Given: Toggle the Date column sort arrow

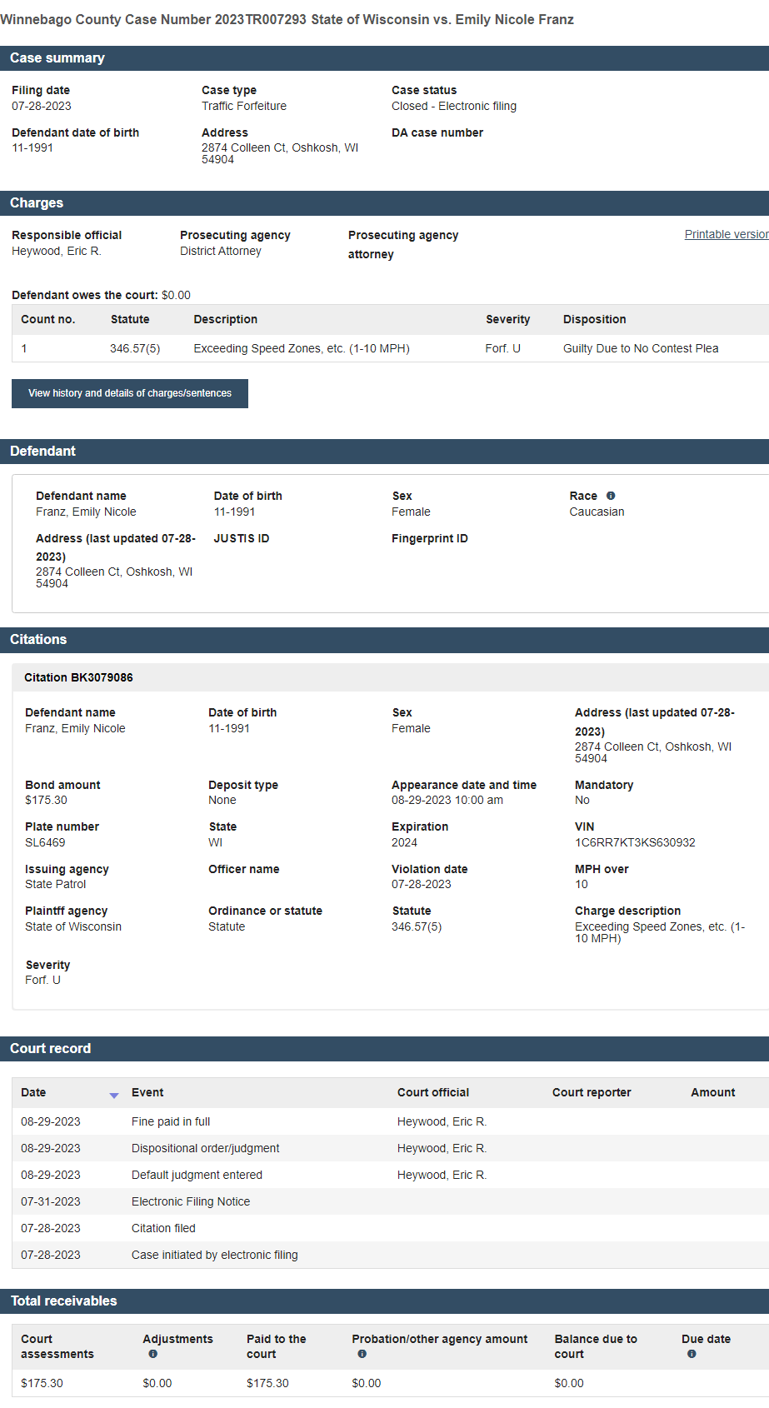Looking at the screenshot, I should tap(114, 1095).
